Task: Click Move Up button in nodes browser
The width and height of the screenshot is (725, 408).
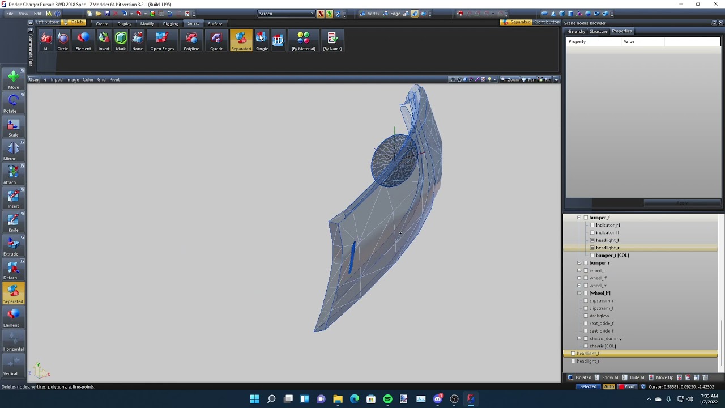Action: coord(661,377)
